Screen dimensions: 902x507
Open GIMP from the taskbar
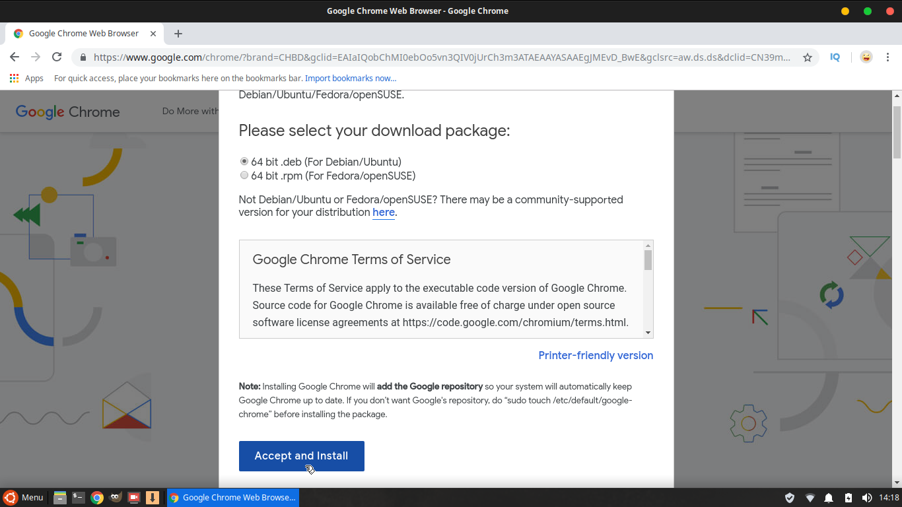coord(116,498)
